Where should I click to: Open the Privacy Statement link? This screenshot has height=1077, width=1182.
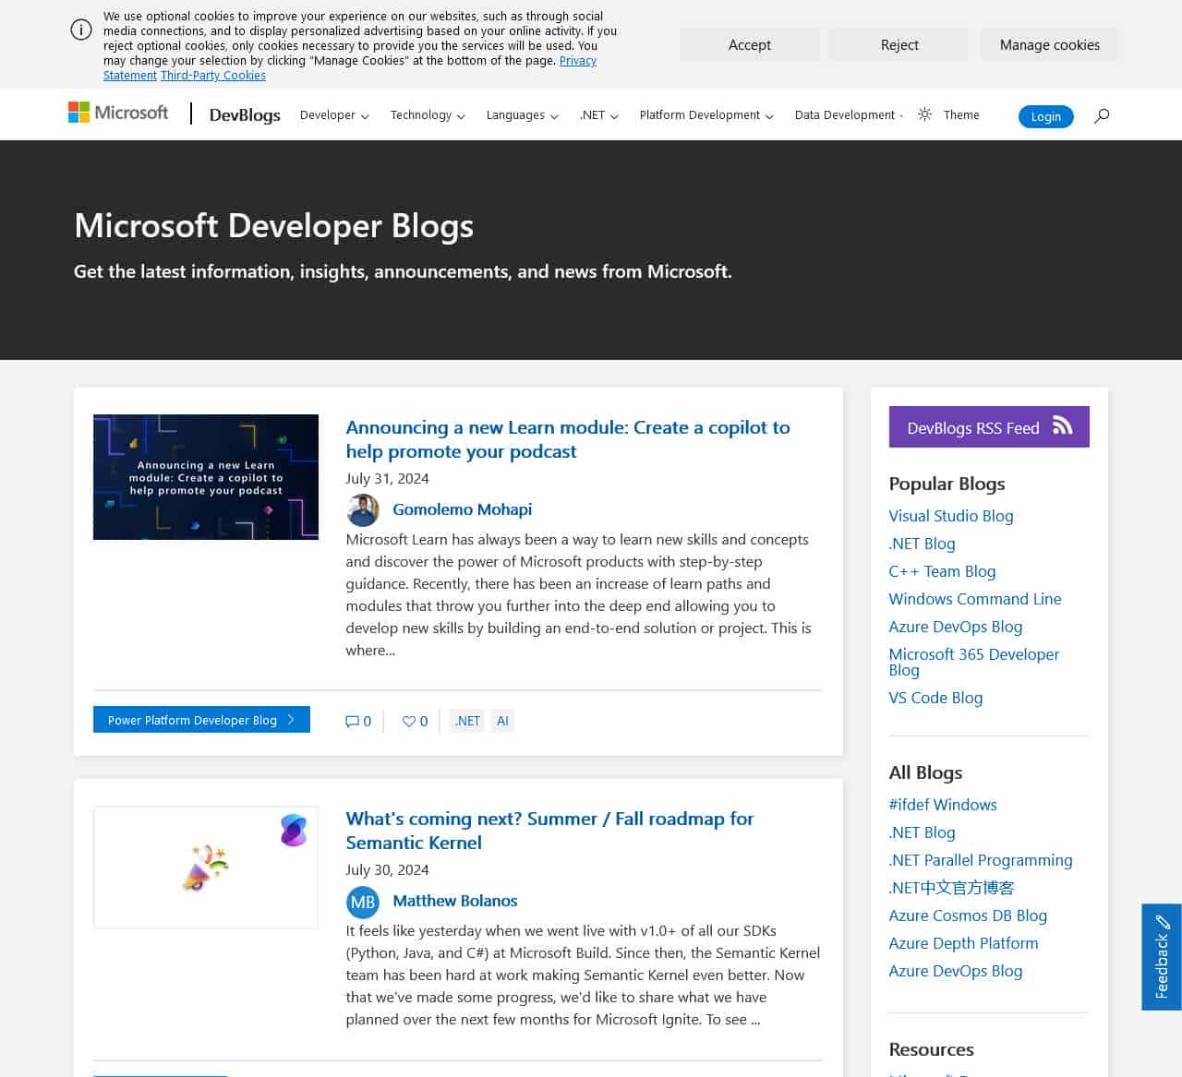578,61
